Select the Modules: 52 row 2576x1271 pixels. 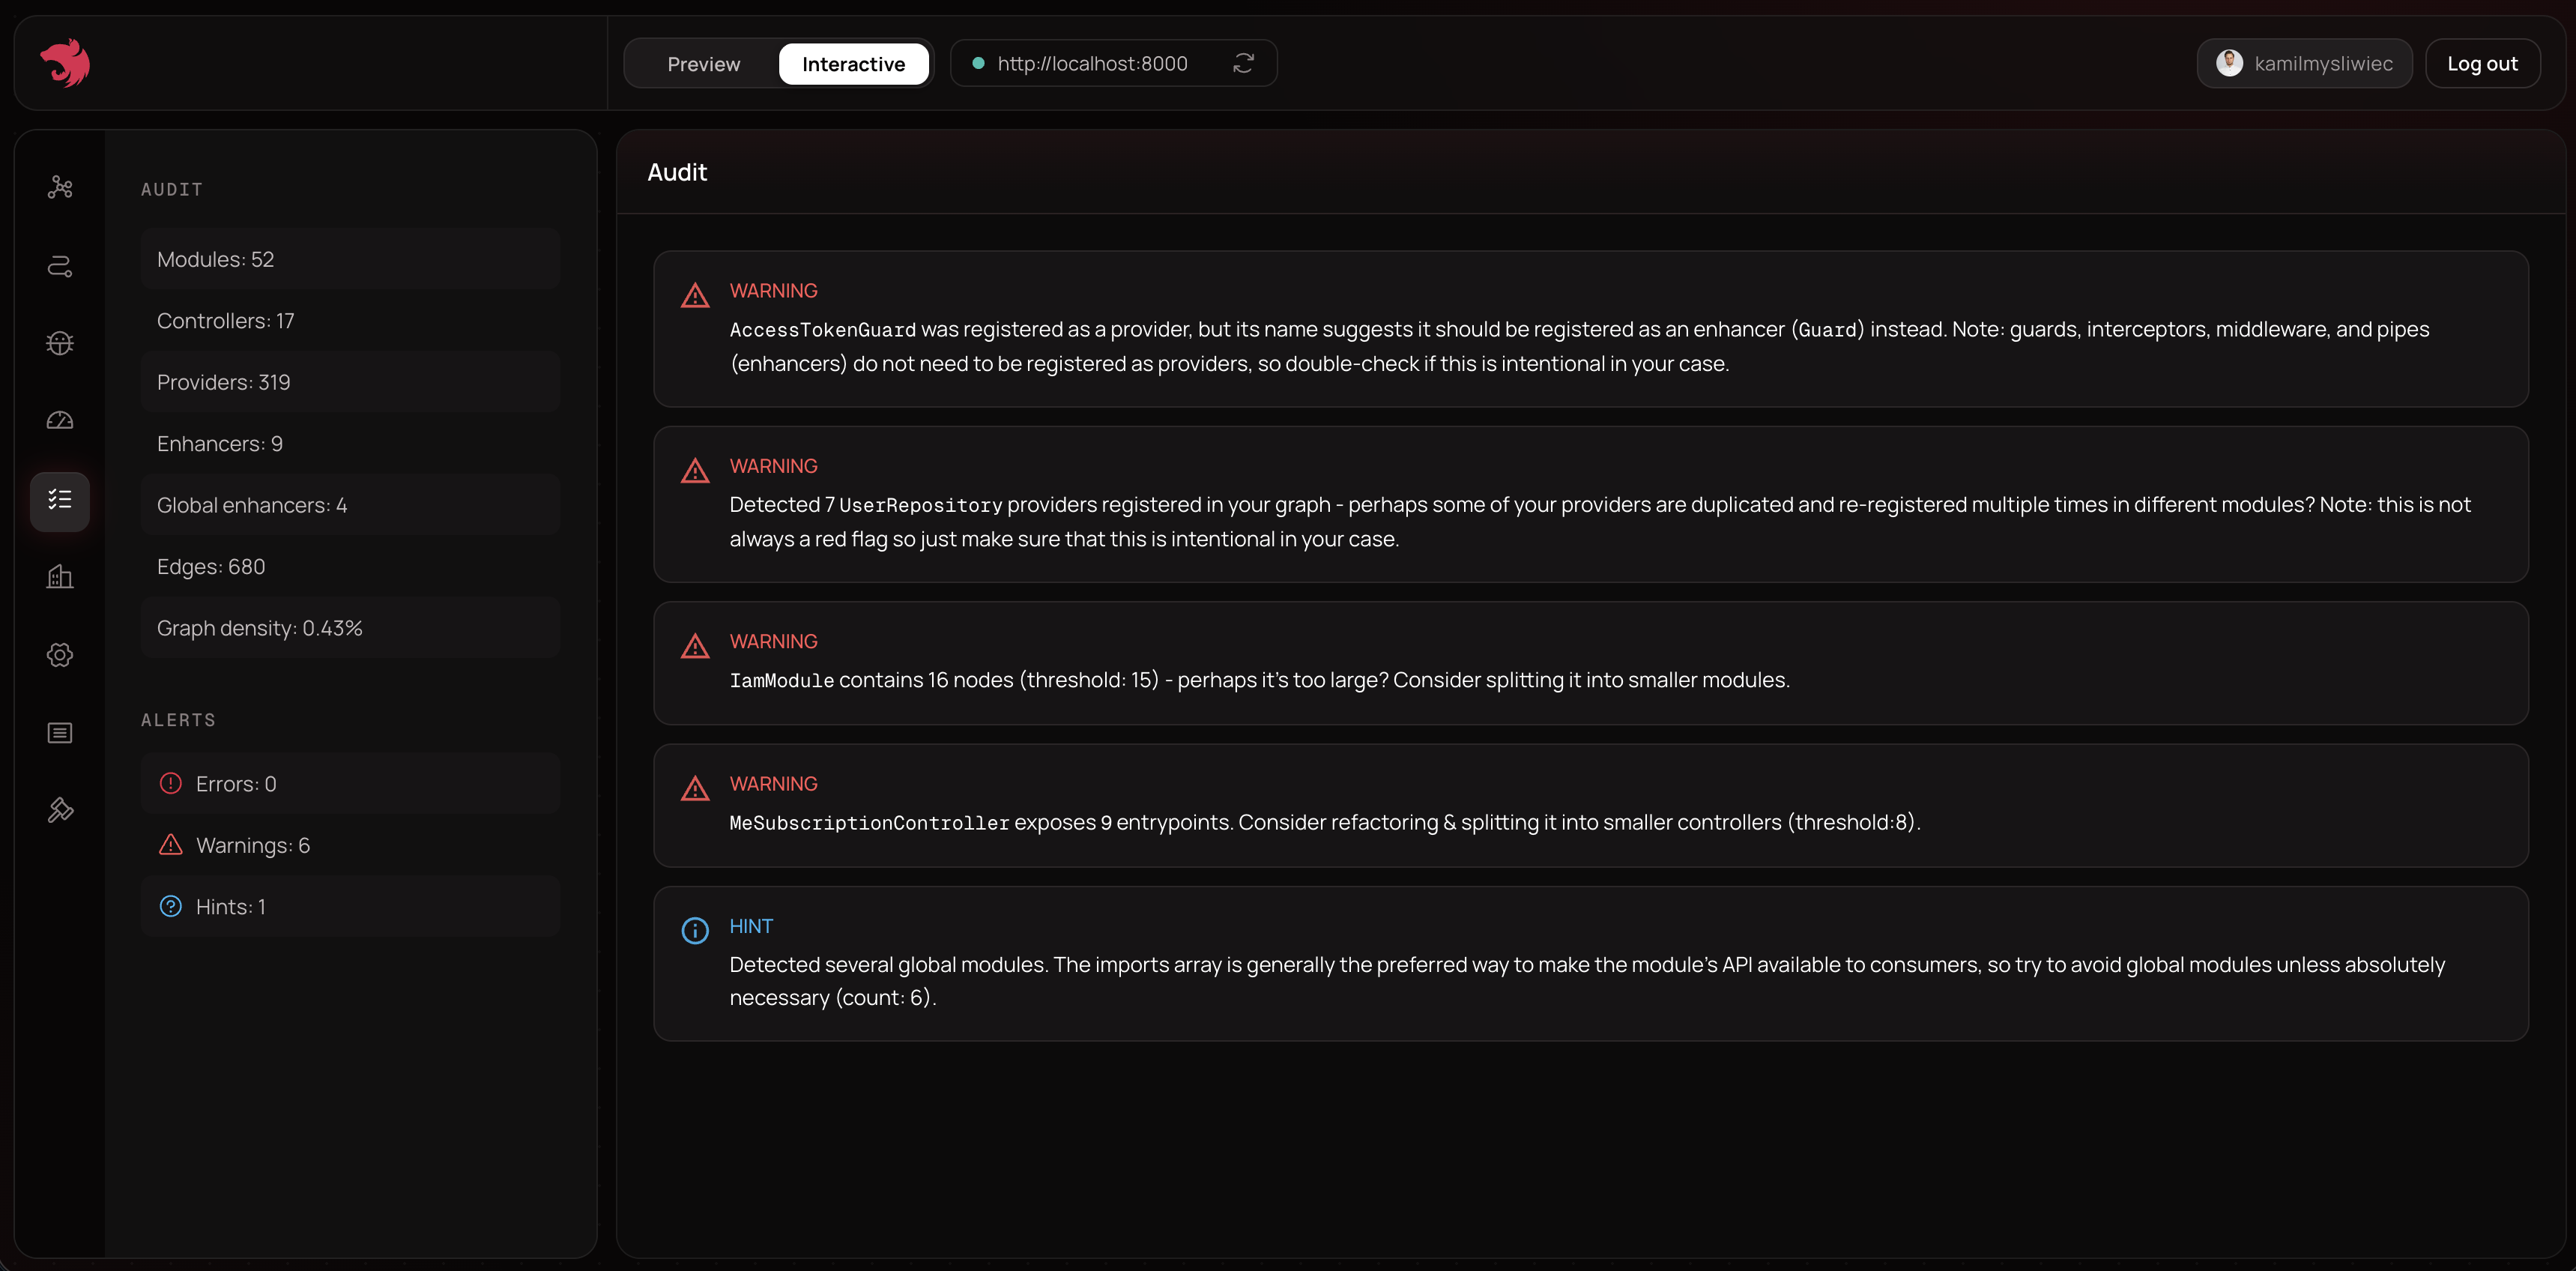pos(350,259)
